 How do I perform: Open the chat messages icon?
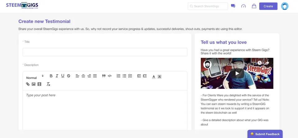[x=233, y=6]
